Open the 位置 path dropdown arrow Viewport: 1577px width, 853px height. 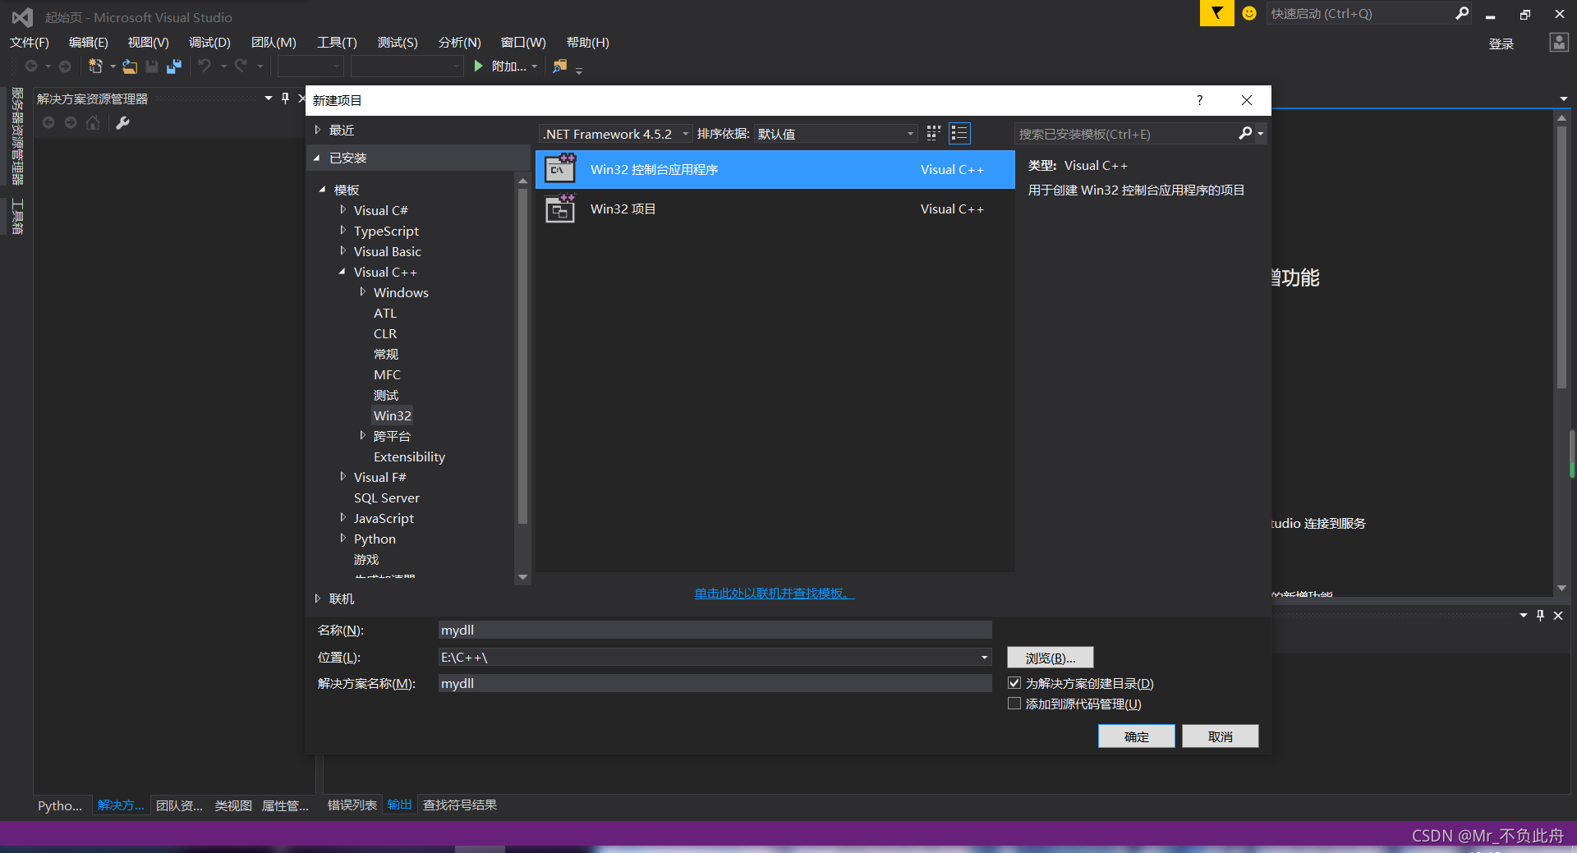pyautogui.click(x=984, y=657)
